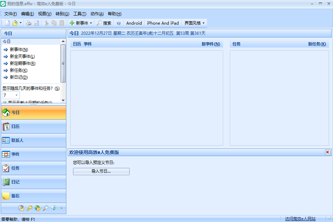
Task: Open the dropdown arrow next to 新事件
Action: pos(91,23)
